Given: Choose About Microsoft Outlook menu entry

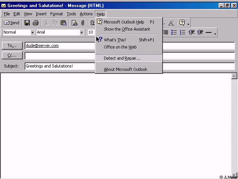Looking at the screenshot, I should click(x=125, y=69).
